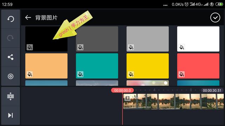Tap the 12:59 clock in status bar
Screen dimensions: 225x126
pyautogui.click(x=7, y=5)
